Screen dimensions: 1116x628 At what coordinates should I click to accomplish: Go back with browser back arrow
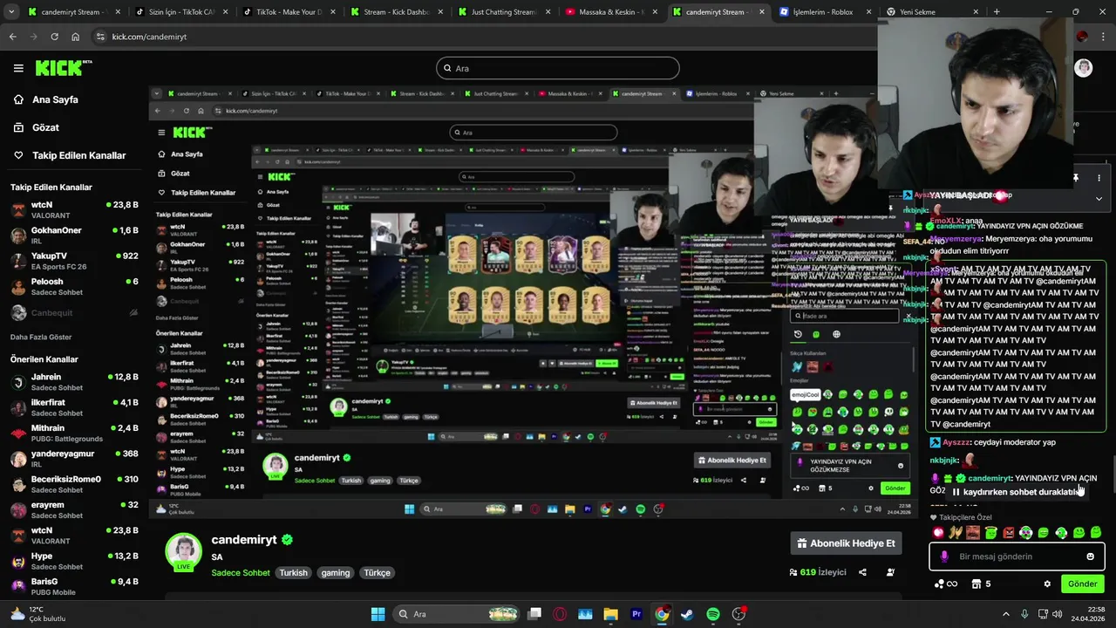pos(12,37)
